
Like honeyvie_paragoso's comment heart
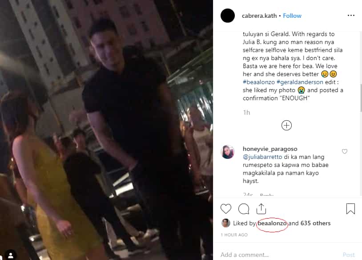(x=345, y=151)
